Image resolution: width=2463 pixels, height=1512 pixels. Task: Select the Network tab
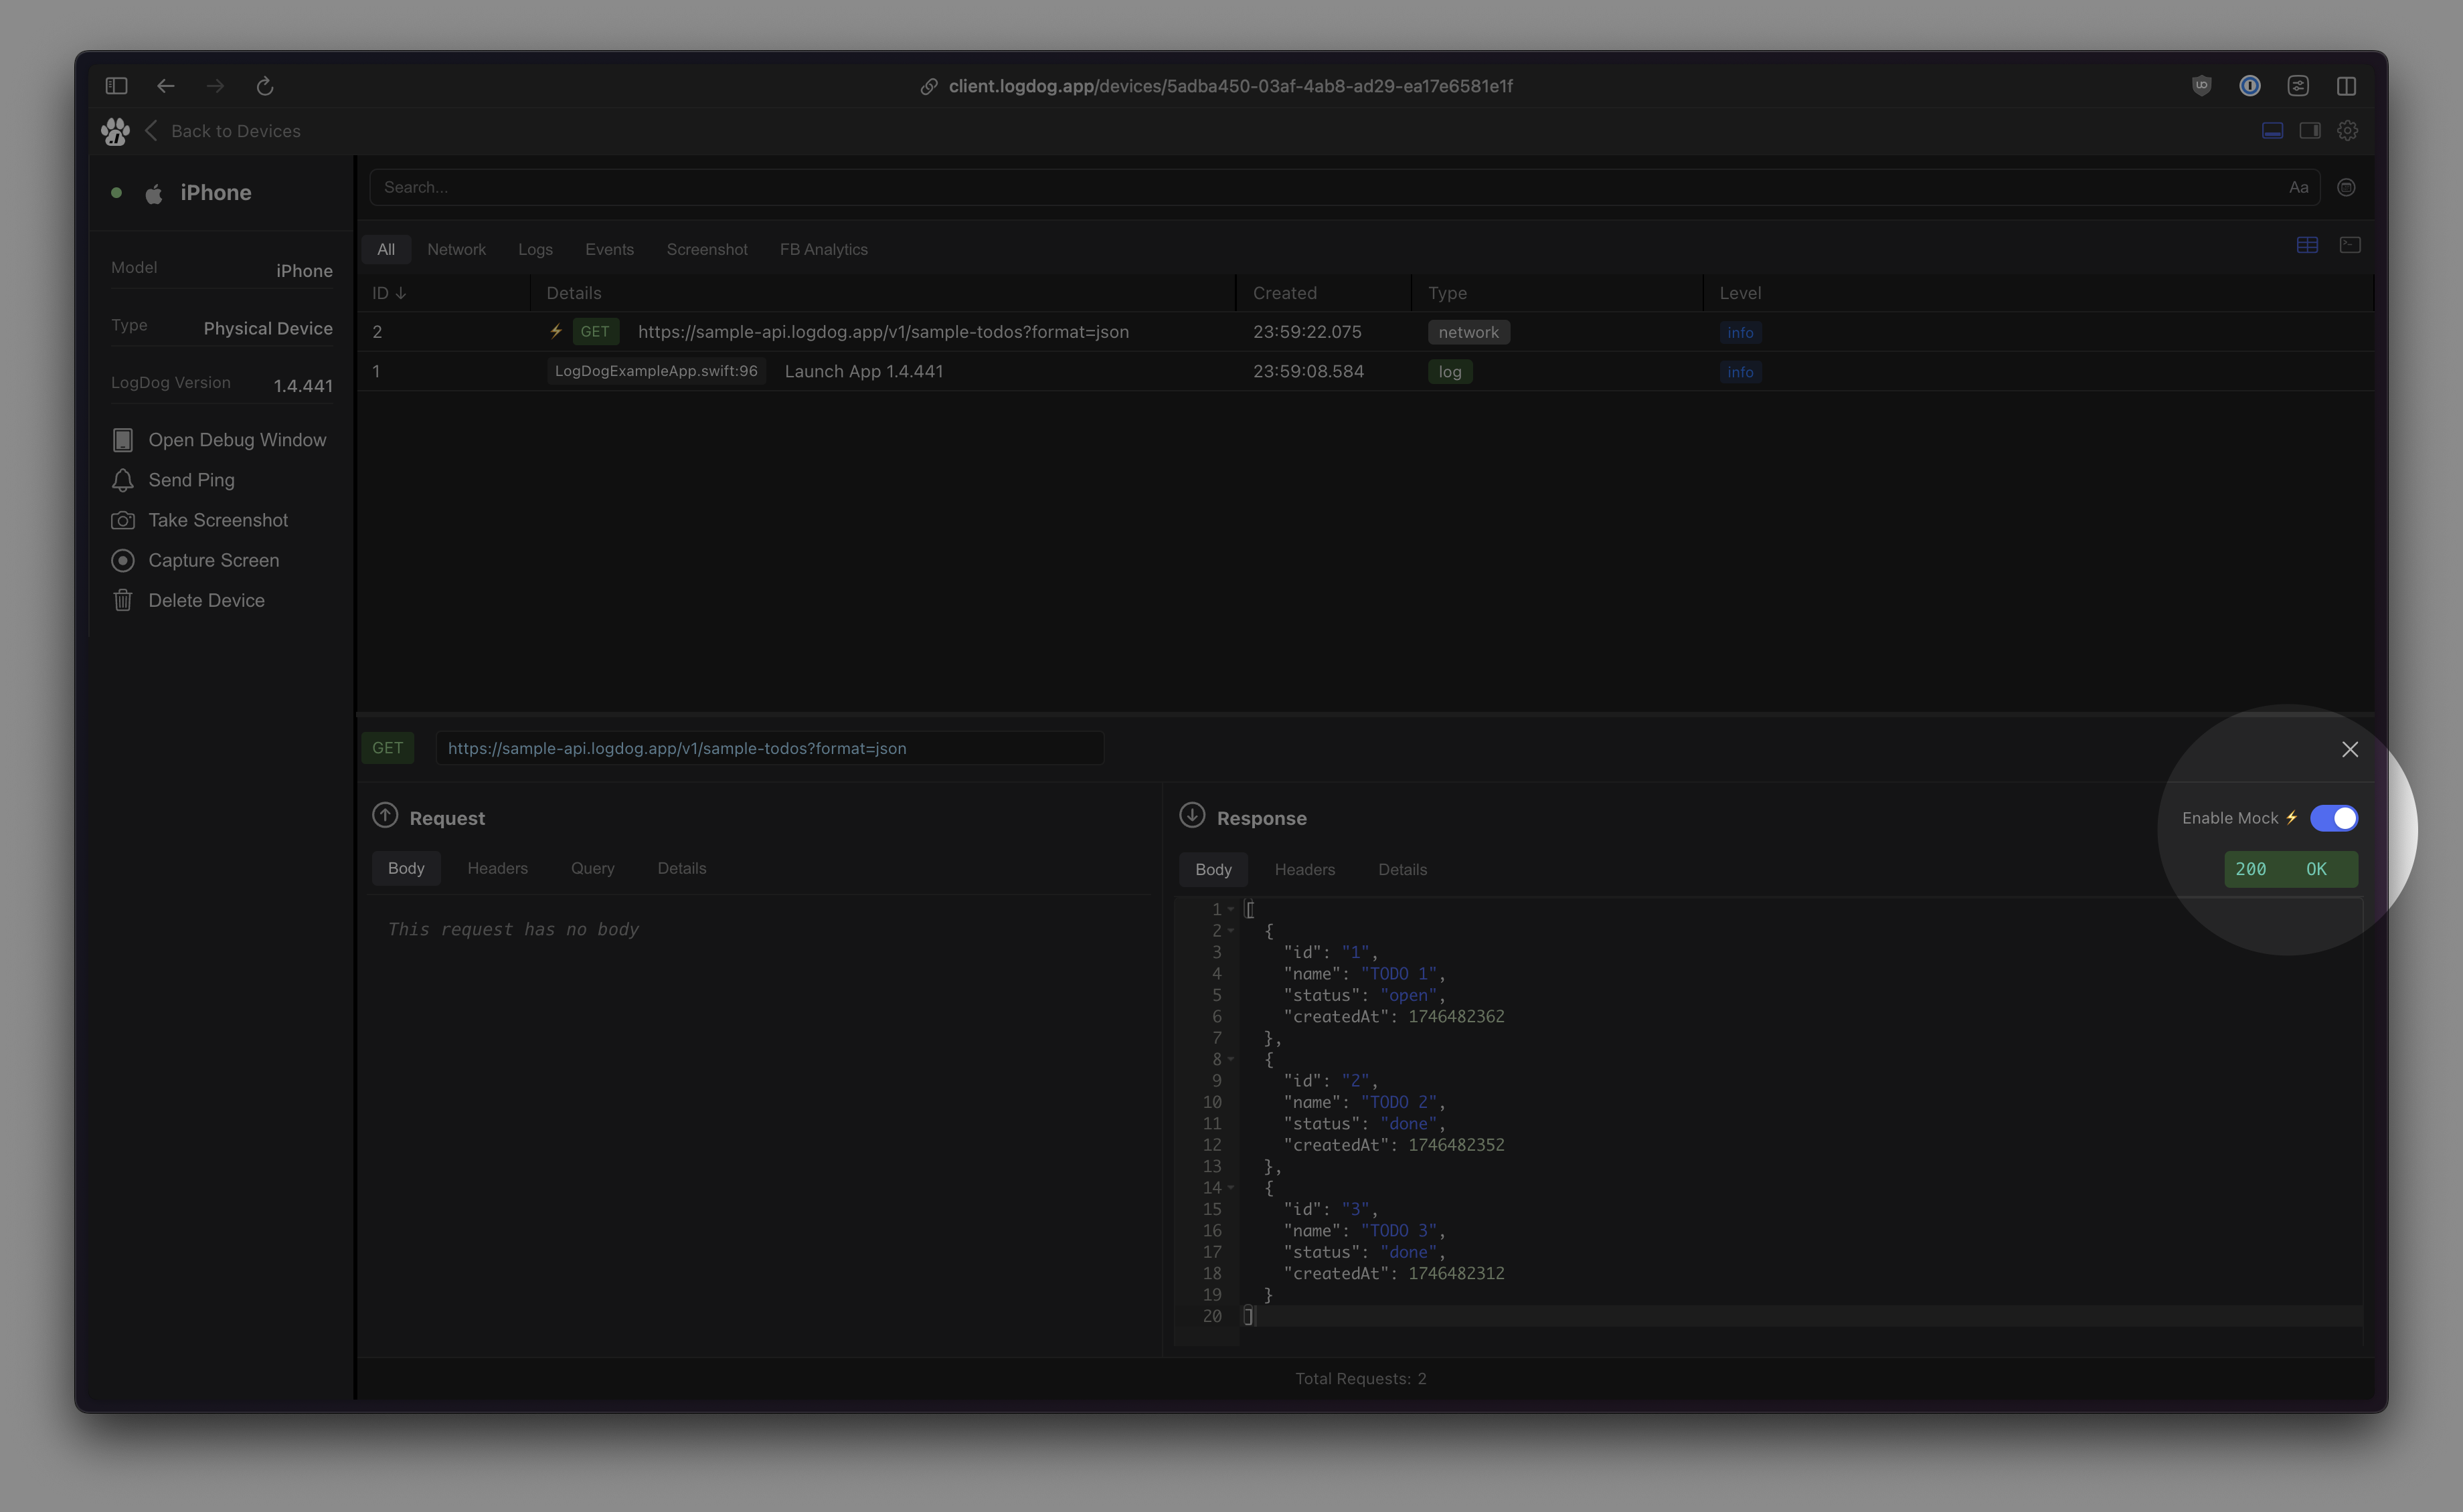(x=456, y=249)
